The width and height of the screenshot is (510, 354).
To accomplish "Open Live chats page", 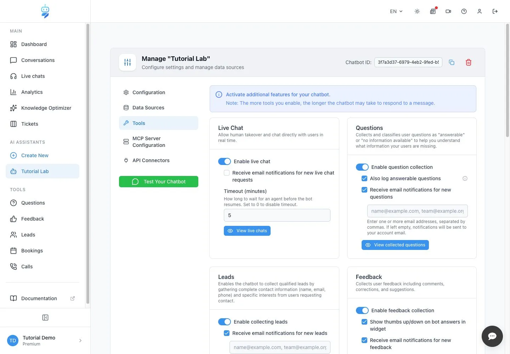I will 42,76.
